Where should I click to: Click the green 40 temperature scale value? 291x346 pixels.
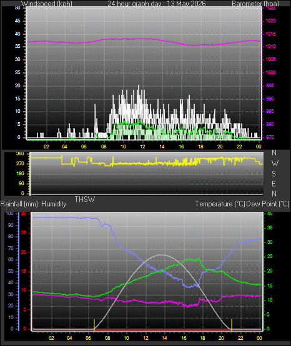point(270,213)
